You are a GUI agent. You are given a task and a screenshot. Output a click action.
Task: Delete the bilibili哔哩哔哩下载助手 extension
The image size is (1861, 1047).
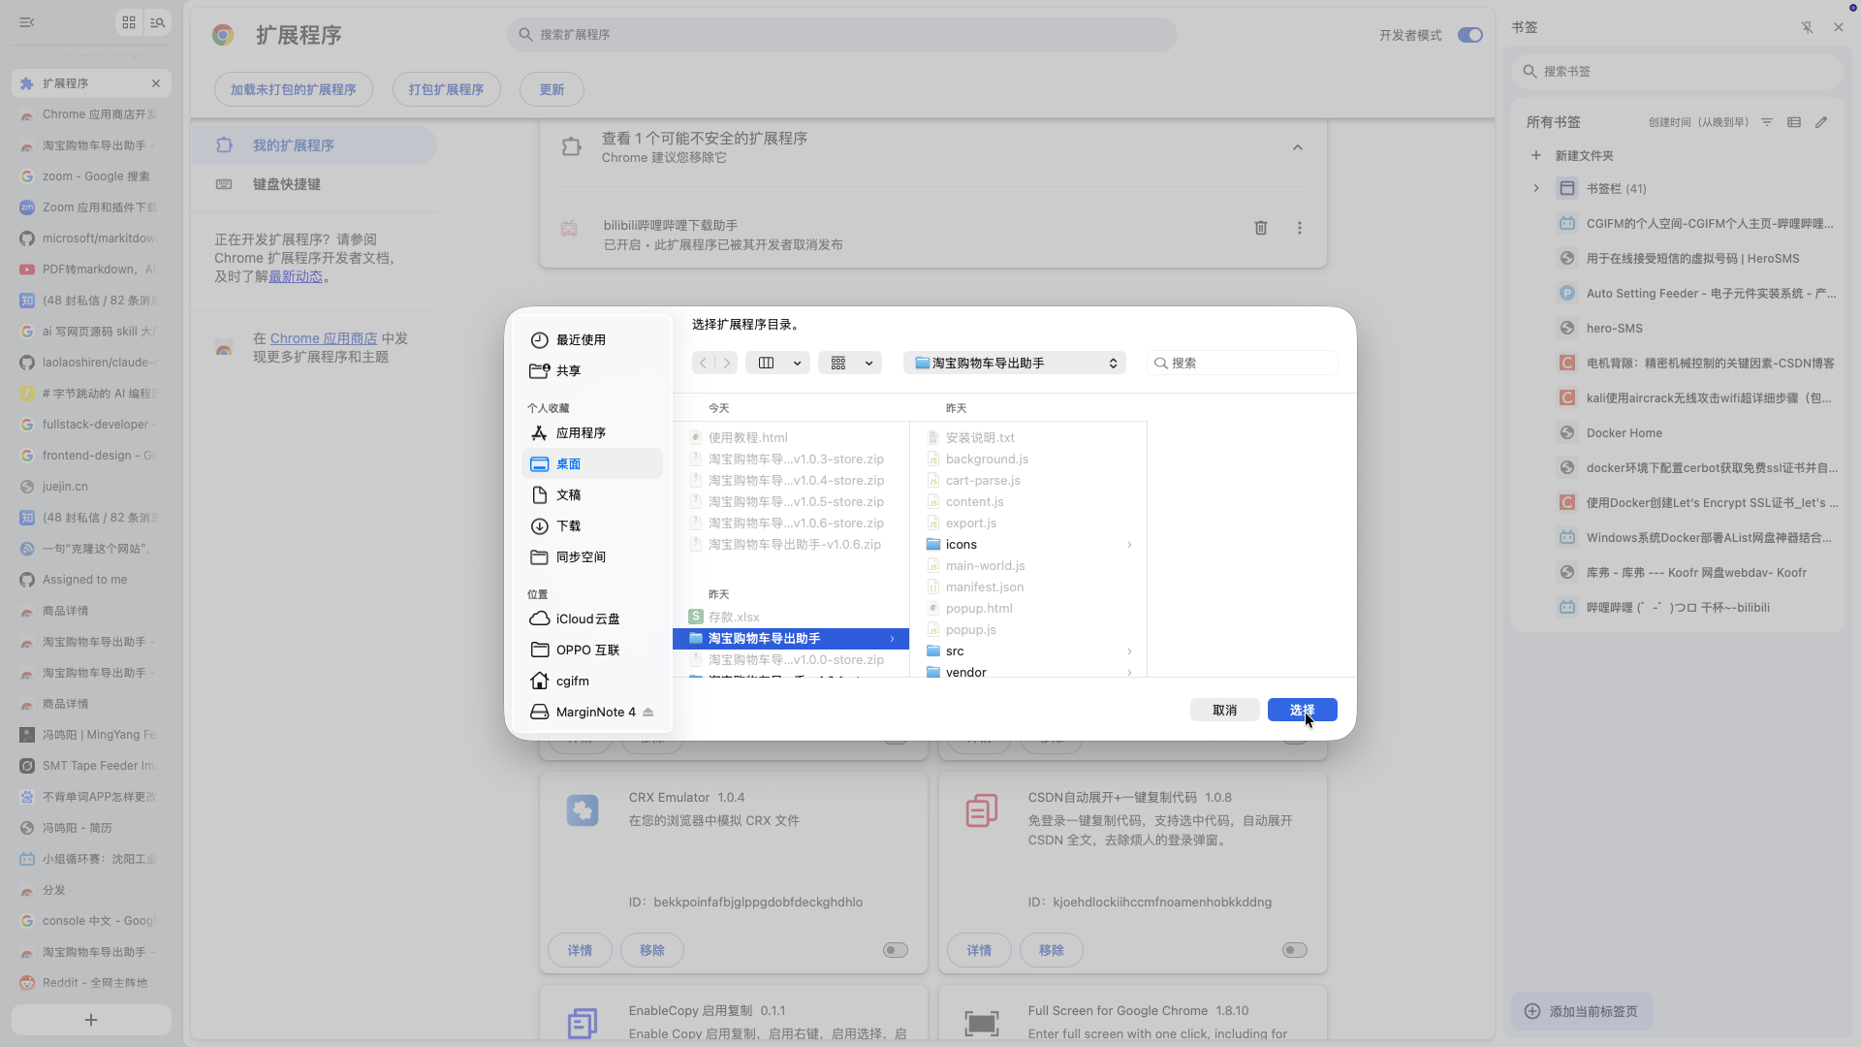[x=1261, y=228]
